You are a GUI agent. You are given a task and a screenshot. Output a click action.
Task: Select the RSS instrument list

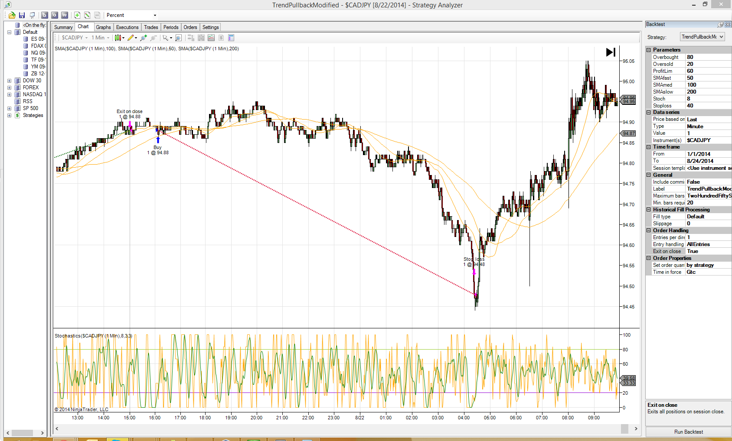point(28,101)
